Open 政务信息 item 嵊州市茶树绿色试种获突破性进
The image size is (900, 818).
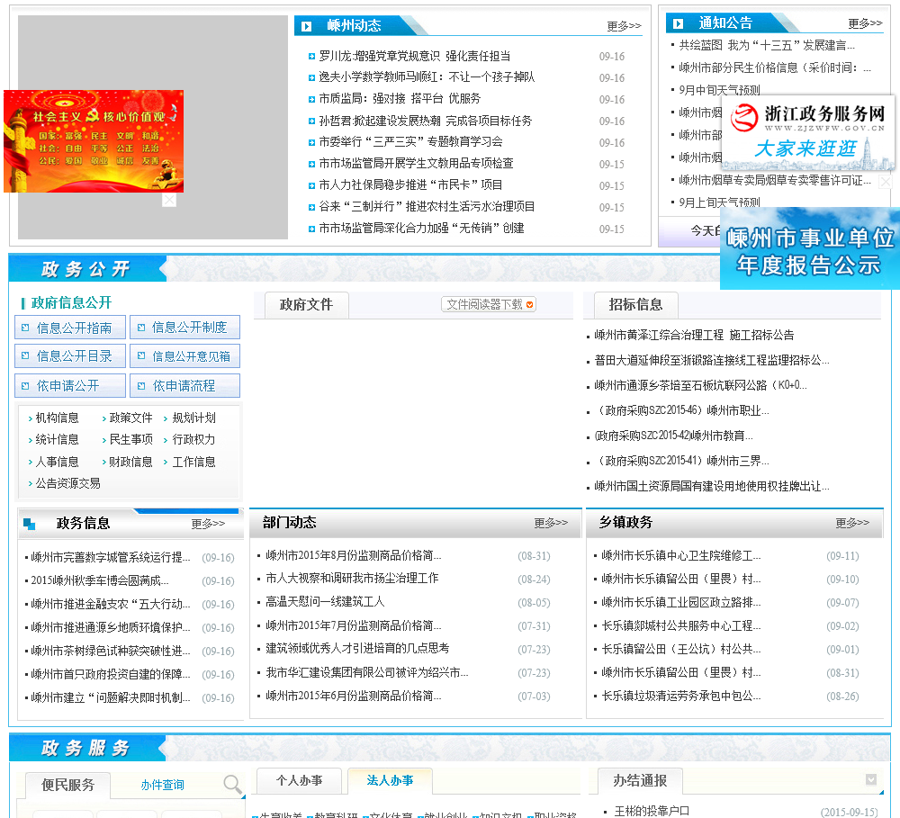click(x=110, y=651)
